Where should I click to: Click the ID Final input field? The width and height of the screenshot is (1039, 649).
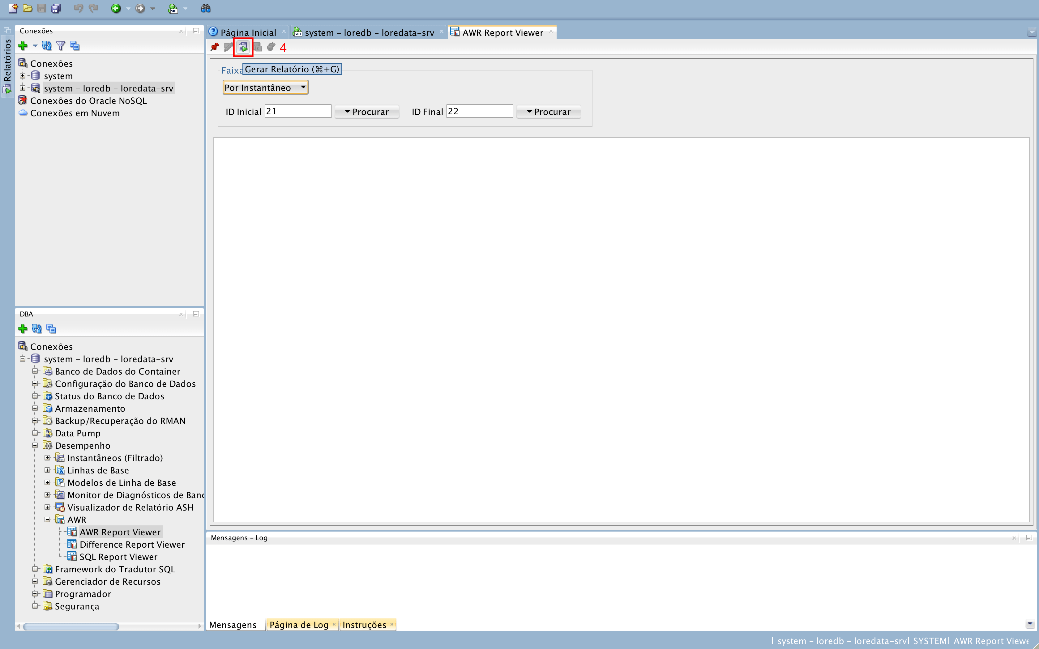(x=479, y=112)
